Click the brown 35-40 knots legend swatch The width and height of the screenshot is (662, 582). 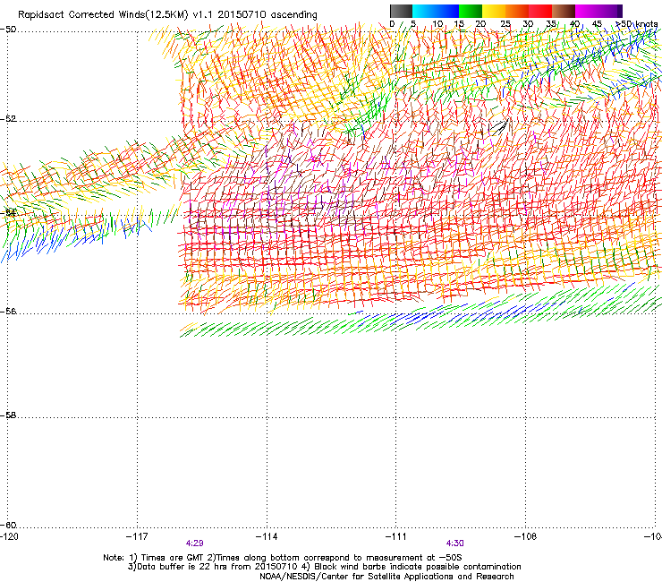(564, 11)
